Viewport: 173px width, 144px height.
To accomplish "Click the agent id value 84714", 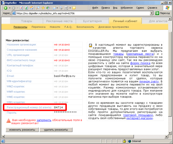I will tap(58, 107).
